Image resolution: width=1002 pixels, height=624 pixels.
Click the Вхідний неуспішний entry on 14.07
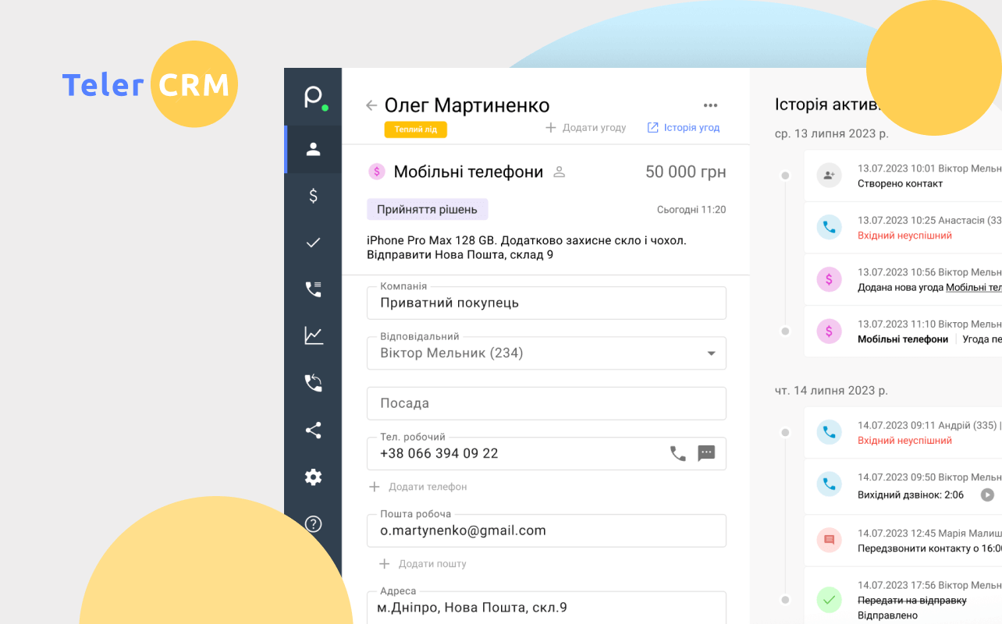click(904, 441)
